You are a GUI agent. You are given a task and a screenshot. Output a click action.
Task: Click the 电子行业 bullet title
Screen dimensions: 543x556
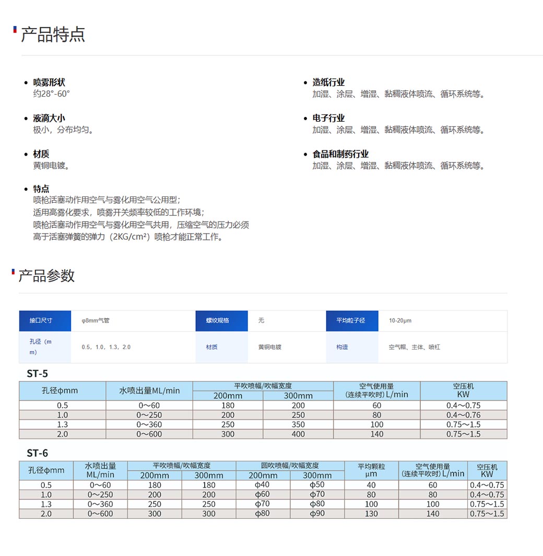[328, 119]
